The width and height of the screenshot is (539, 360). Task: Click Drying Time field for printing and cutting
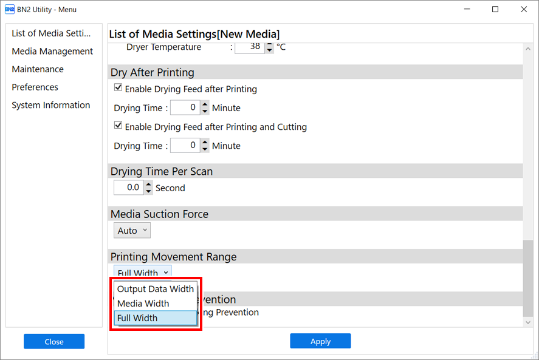[x=185, y=145]
